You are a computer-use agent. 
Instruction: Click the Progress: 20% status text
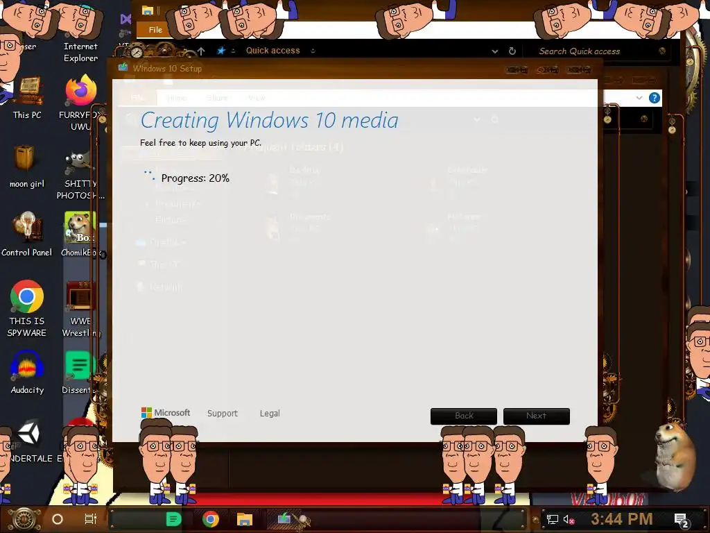coord(195,178)
